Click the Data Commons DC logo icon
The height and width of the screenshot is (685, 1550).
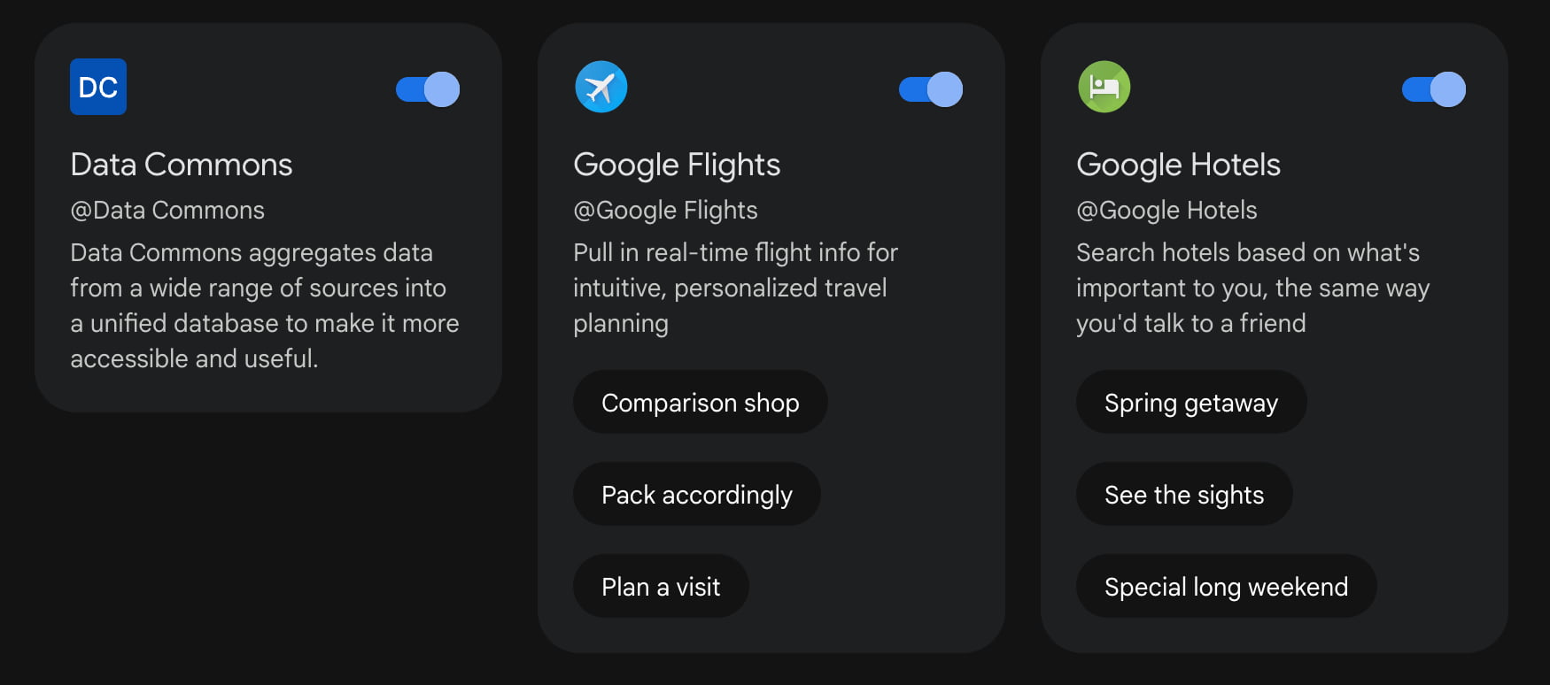pos(98,87)
